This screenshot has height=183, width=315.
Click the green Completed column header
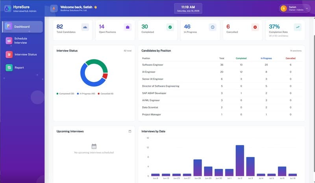[241, 59]
